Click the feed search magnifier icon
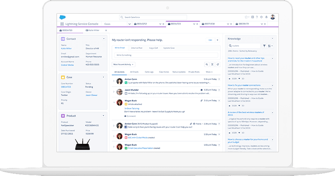Image resolution: width=335 pixels, height=176 pixels. click(x=207, y=64)
